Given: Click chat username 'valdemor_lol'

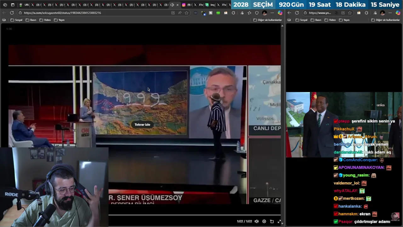Looking at the screenshot, I should tap(347, 183).
